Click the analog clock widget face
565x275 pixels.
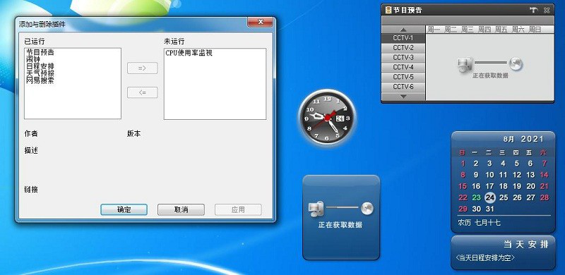coord(327,117)
